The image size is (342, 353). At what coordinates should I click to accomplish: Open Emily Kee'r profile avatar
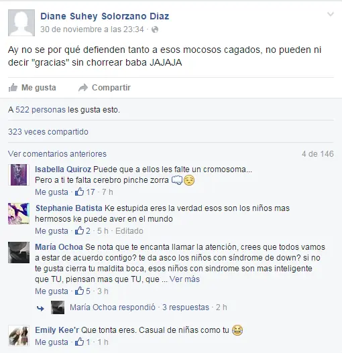tap(19, 336)
